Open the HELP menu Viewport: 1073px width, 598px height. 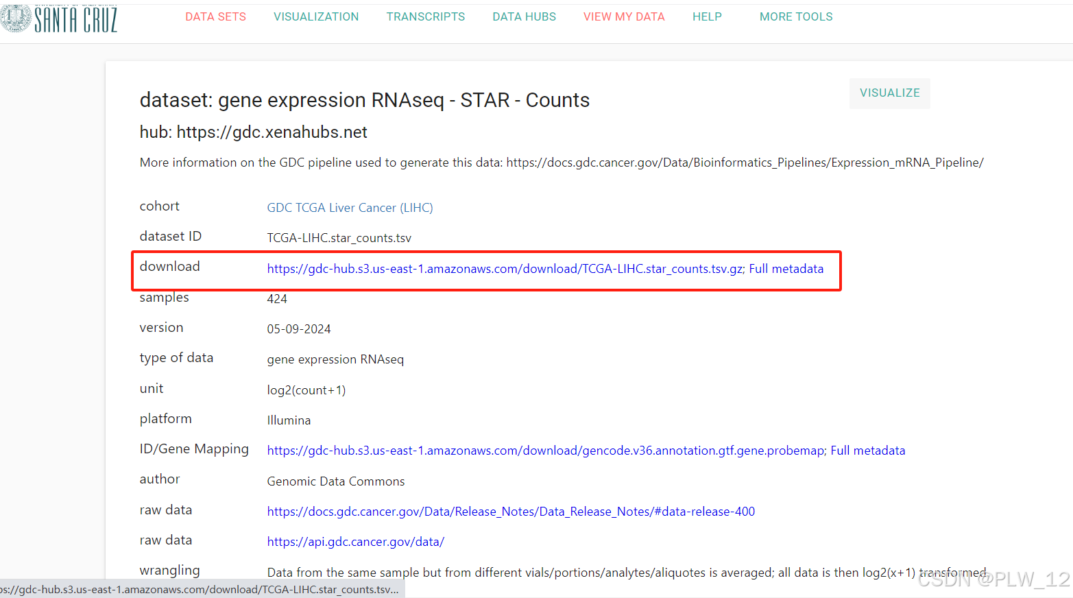(x=707, y=16)
